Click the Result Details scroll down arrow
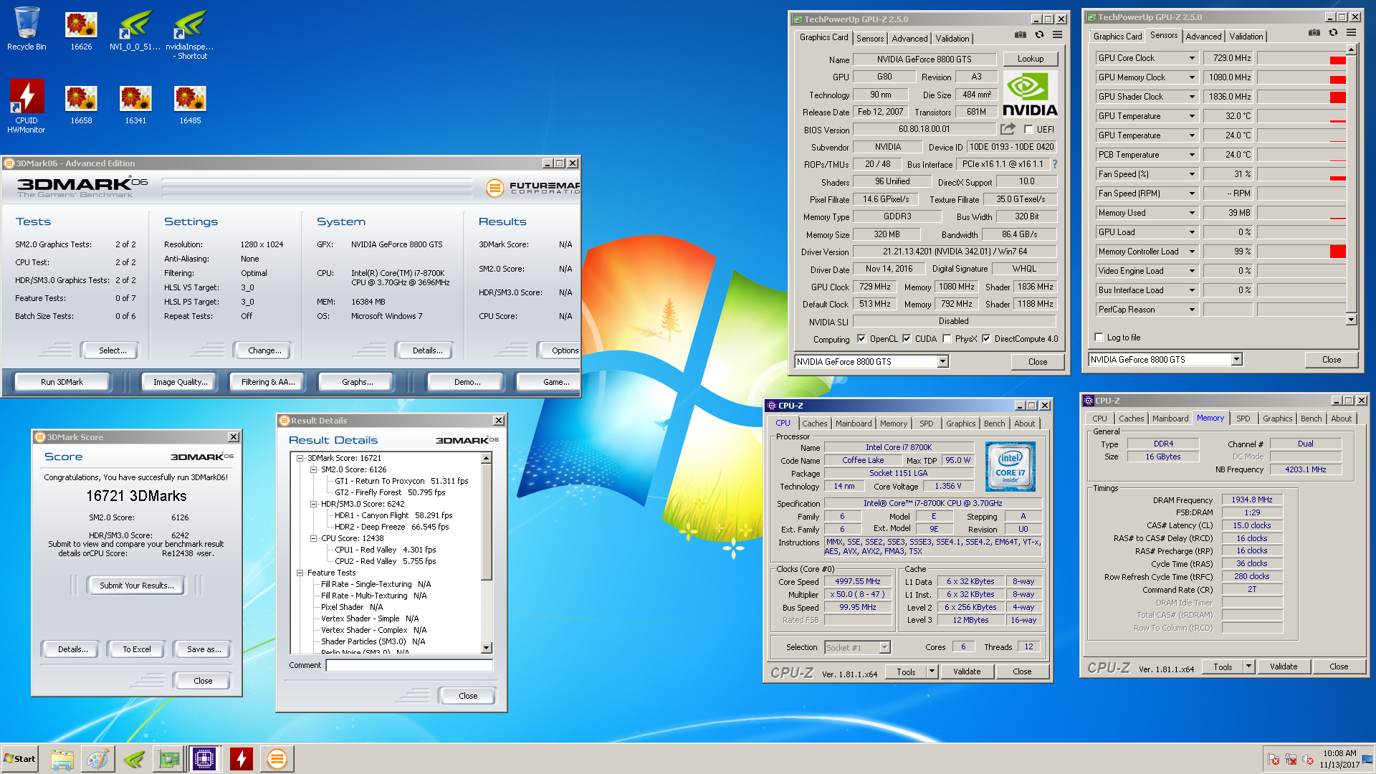This screenshot has height=774, width=1376. (487, 648)
